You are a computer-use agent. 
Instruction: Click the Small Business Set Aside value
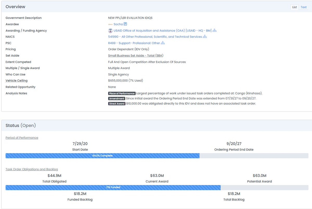click(136, 55)
